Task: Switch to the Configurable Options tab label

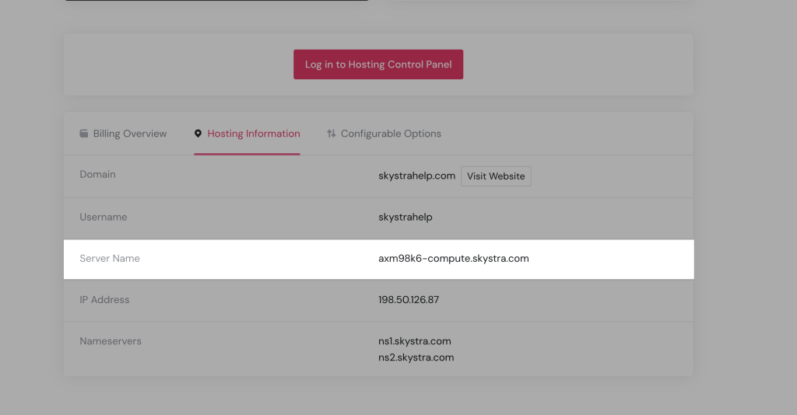Action: click(x=391, y=134)
